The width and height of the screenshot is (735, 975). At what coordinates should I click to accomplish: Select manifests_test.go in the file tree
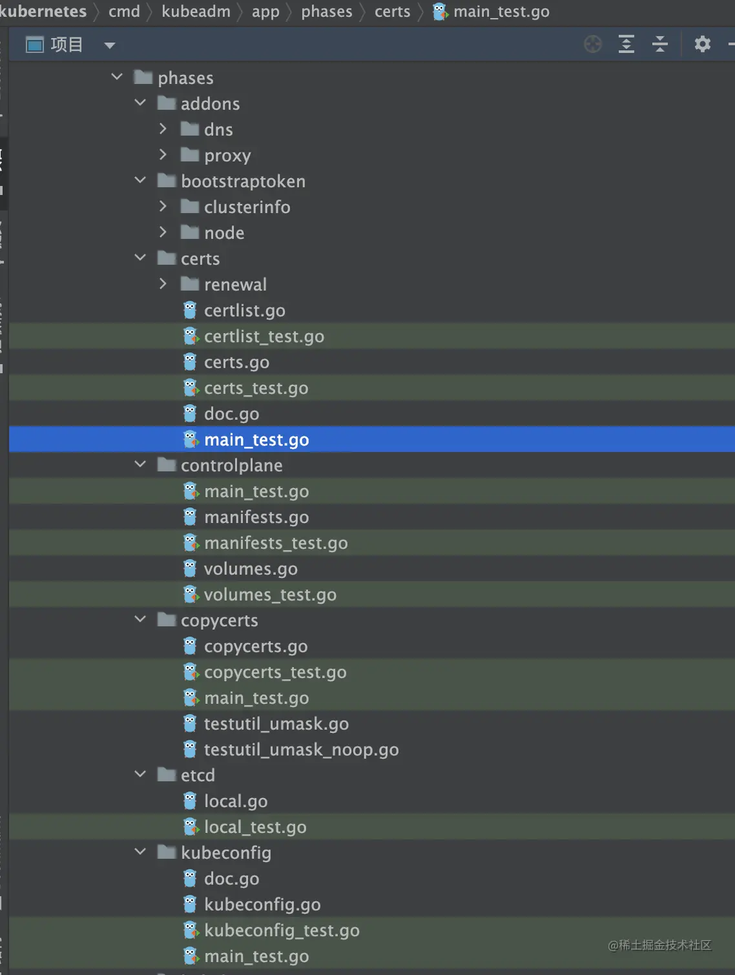point(372,542)
